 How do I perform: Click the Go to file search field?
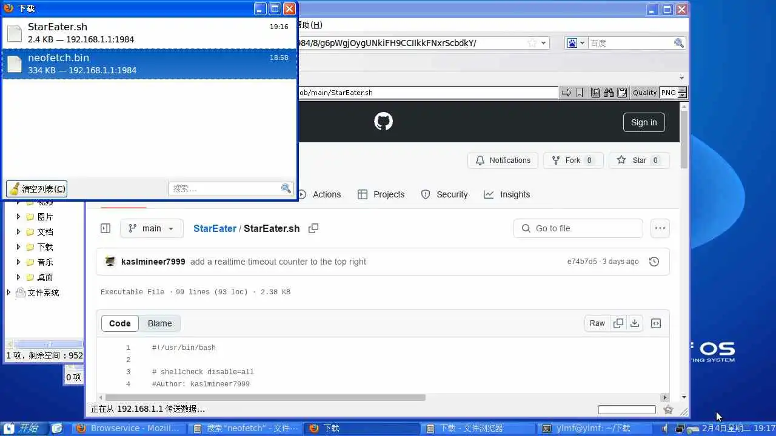click(578, 228)
